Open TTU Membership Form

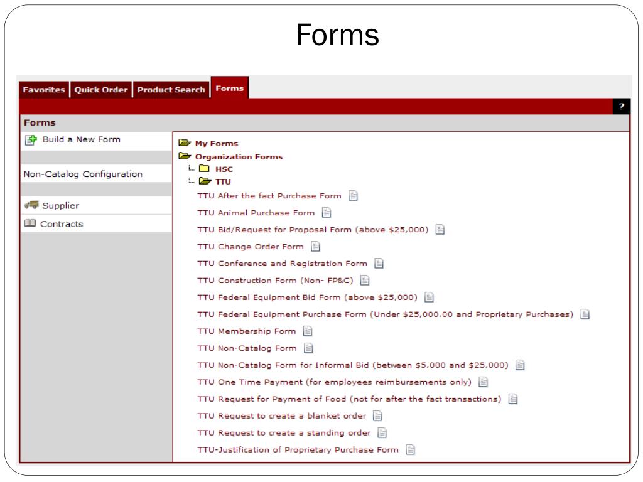(x=246, y=331)
